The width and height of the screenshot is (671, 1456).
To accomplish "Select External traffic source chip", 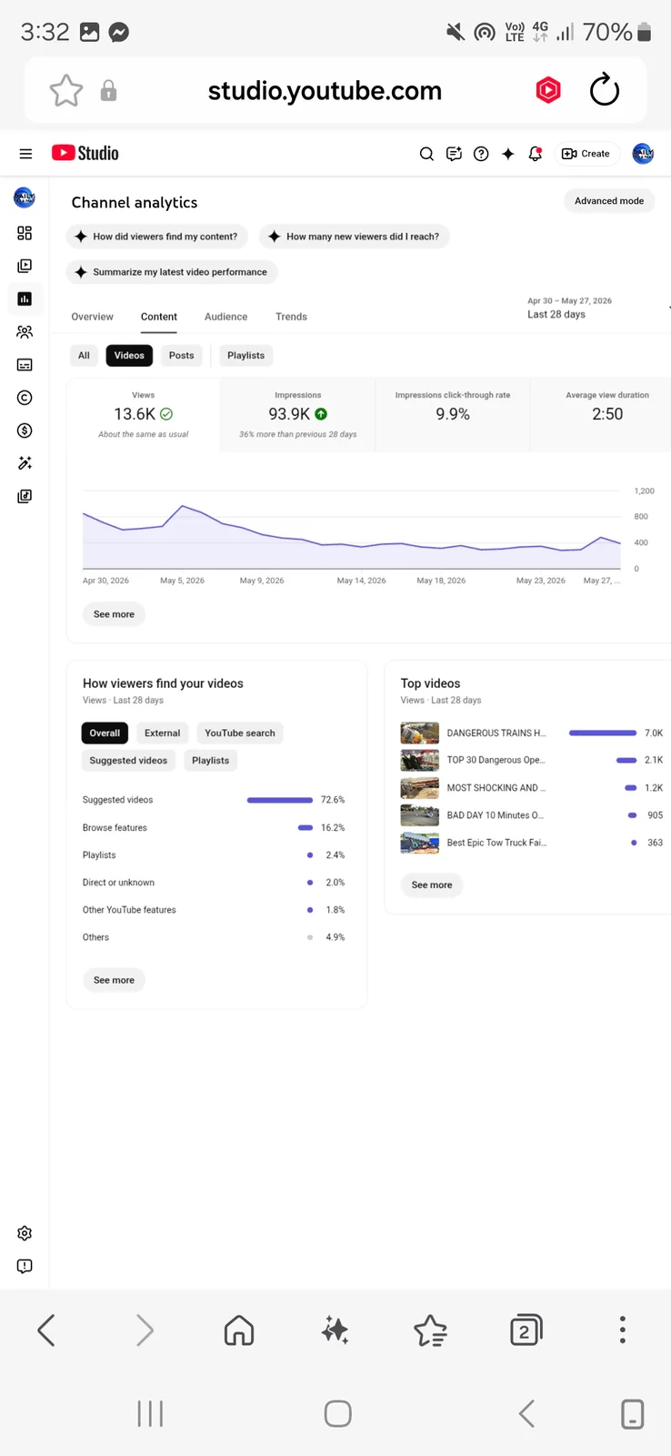I will [163, 733].
